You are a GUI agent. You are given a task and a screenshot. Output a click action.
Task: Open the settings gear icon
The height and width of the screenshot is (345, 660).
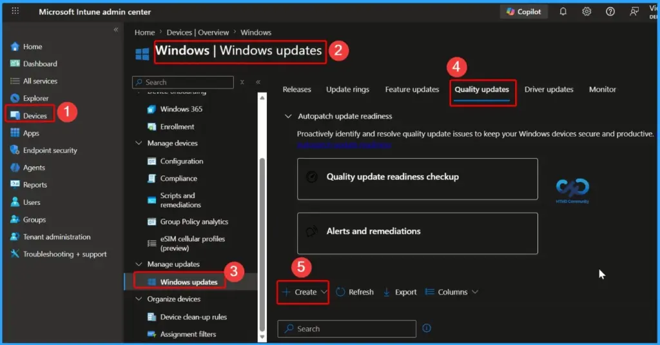tap(587, 12)
